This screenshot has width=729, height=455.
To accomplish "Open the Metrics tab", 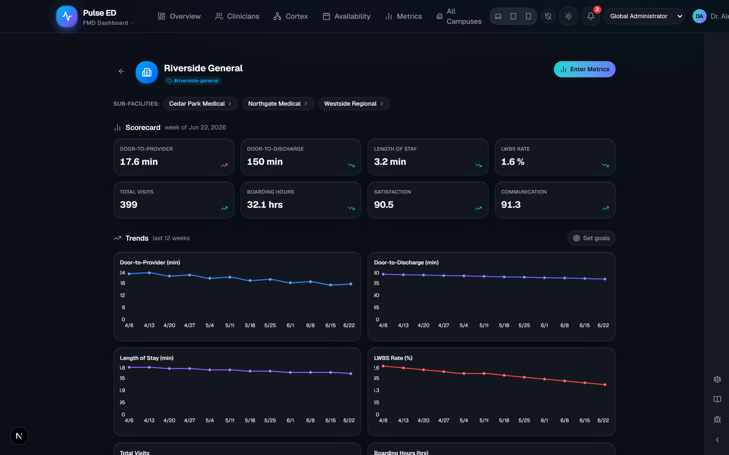I will (404, 16).
